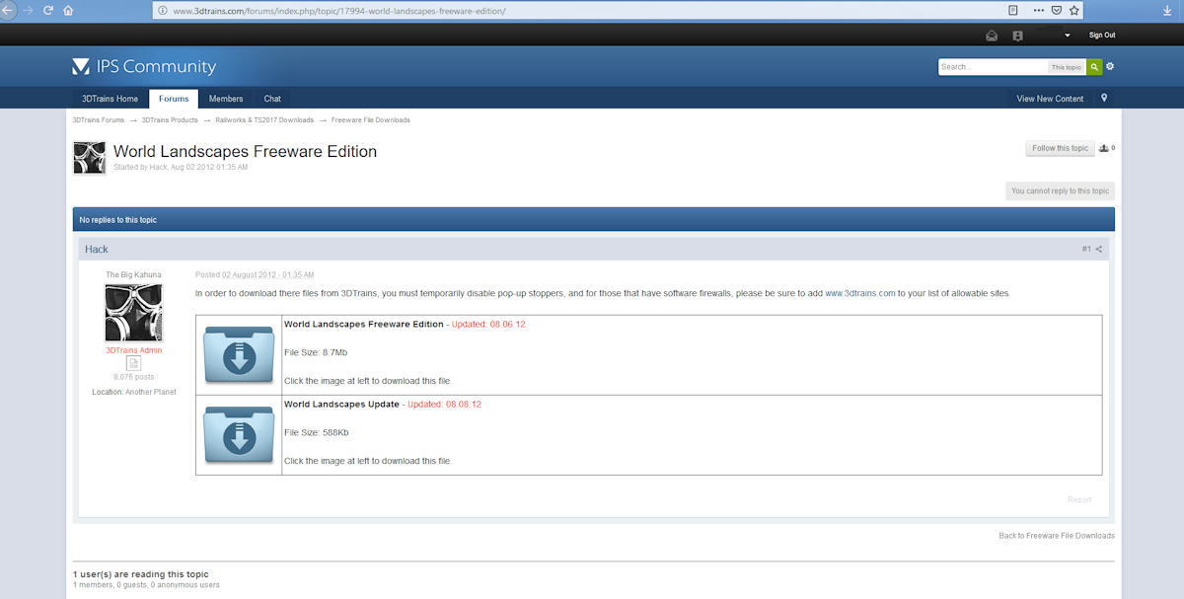
Task: Click the browser forward arrow
Action: click(x=27, y=10)
